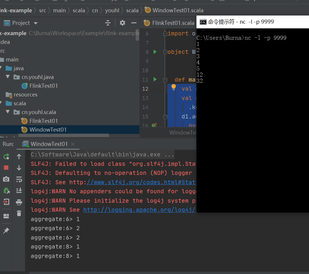Screen dimensions: 309x274
Task: Hide the Project panel with minus icon
Action: [134, 23]
